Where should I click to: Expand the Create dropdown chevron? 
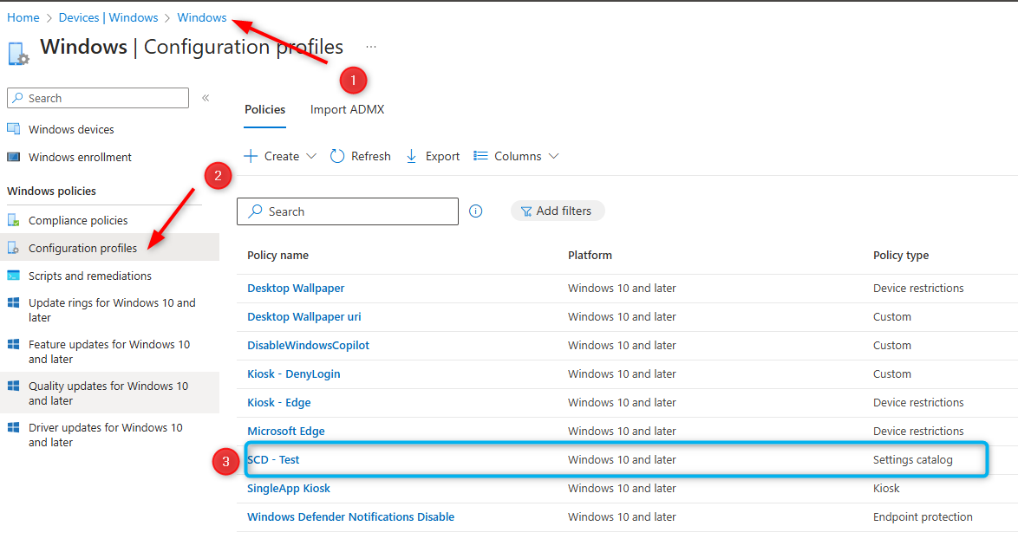311,156
